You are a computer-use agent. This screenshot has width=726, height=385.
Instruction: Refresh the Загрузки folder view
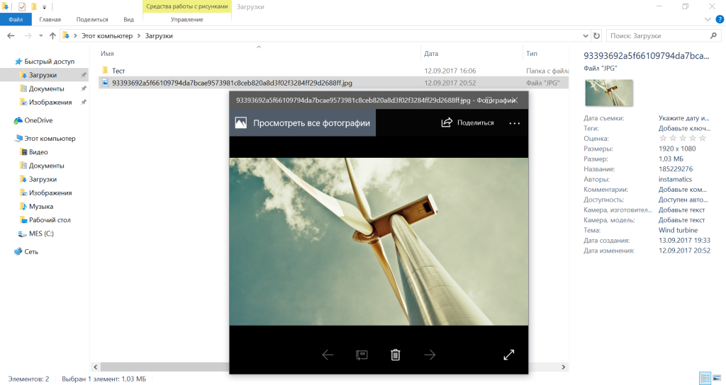tap(596, 35)
